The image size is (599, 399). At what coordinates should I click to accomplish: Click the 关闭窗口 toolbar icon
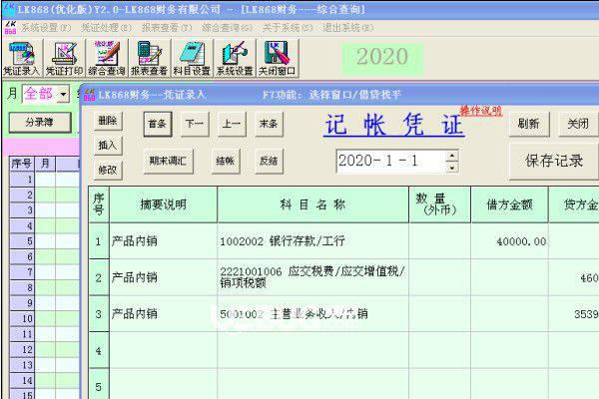[278, 58]
